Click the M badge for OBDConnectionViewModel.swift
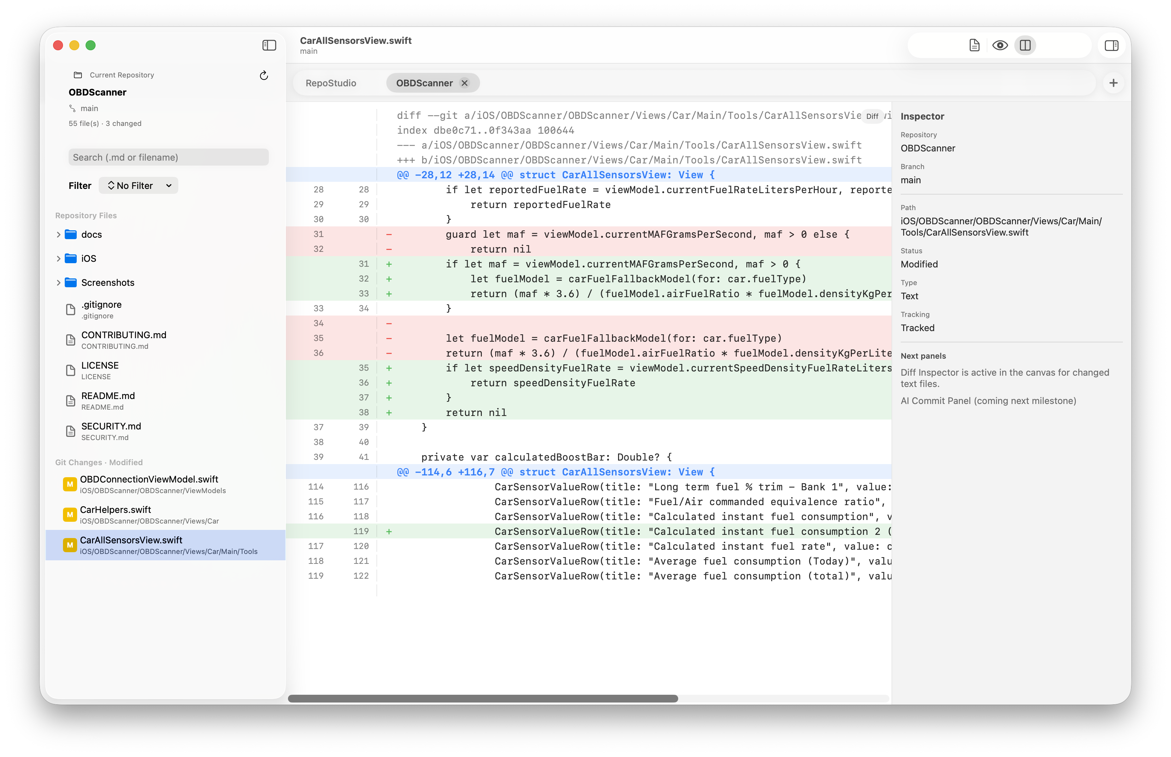Viewport: 1171px width, 757px height. pyautogui.click(x=70, y=484)
